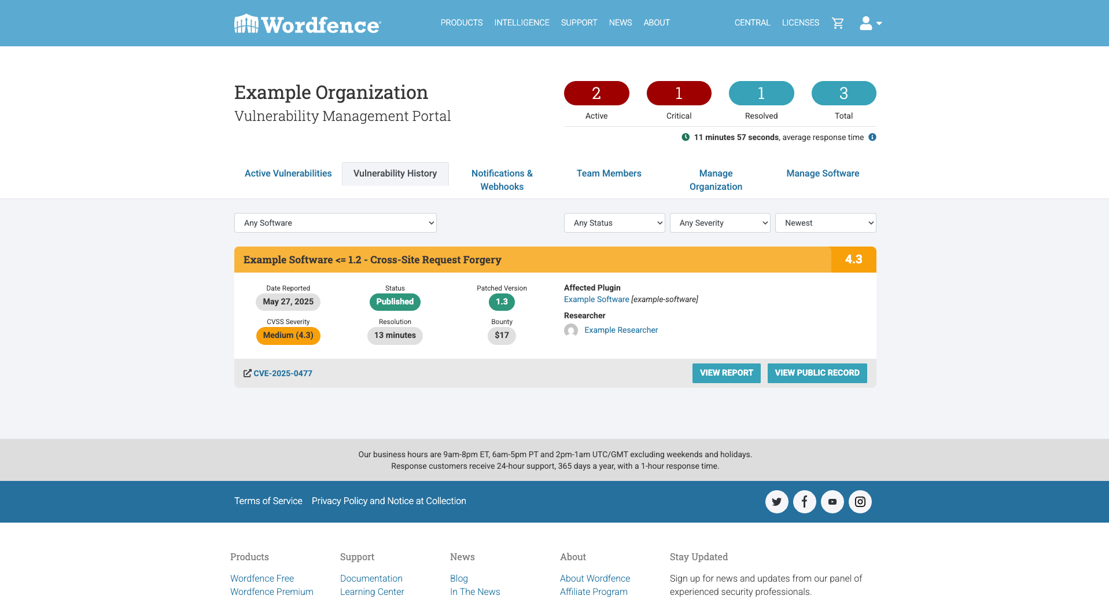Open Wordfence Twitter page
The width and height of the screenshot is (1109, 599).
coord(776,502)
